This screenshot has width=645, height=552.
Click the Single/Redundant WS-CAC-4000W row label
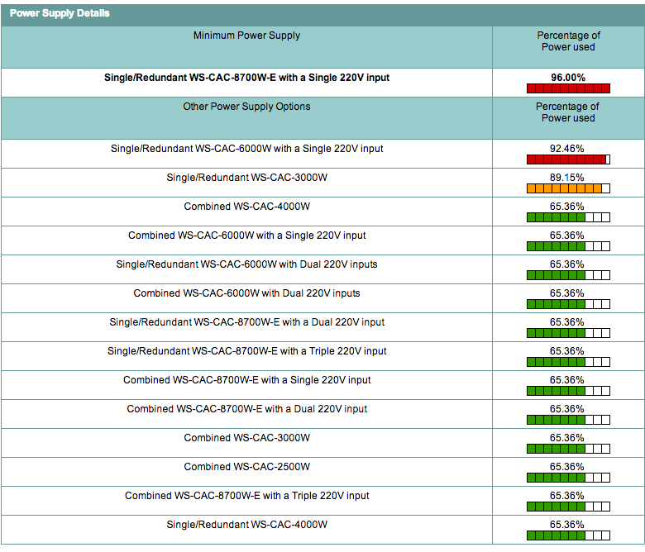[246, 525]
